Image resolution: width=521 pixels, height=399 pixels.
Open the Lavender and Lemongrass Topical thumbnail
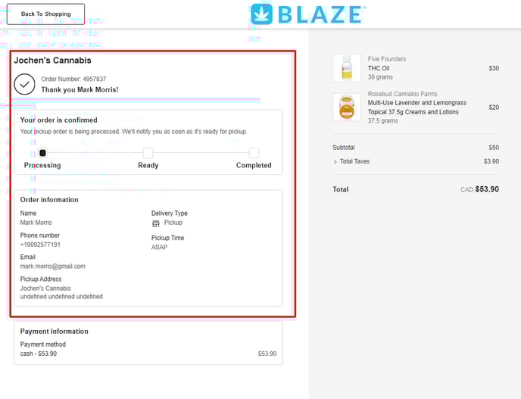pyautogui.click(x=347, y=107)
